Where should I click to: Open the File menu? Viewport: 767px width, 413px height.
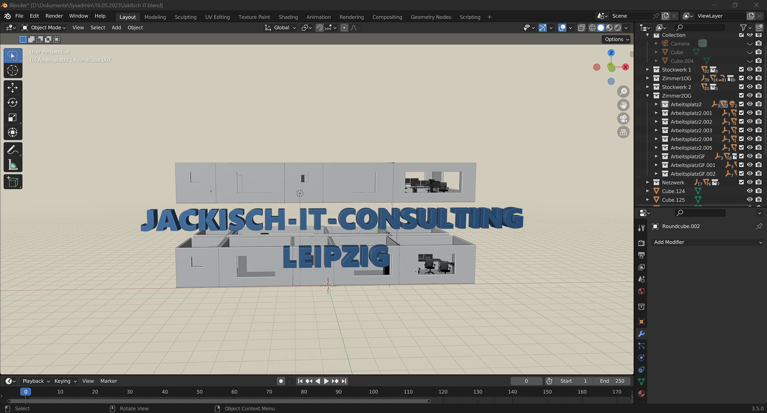pyautogui.click(x=19, y=16)
